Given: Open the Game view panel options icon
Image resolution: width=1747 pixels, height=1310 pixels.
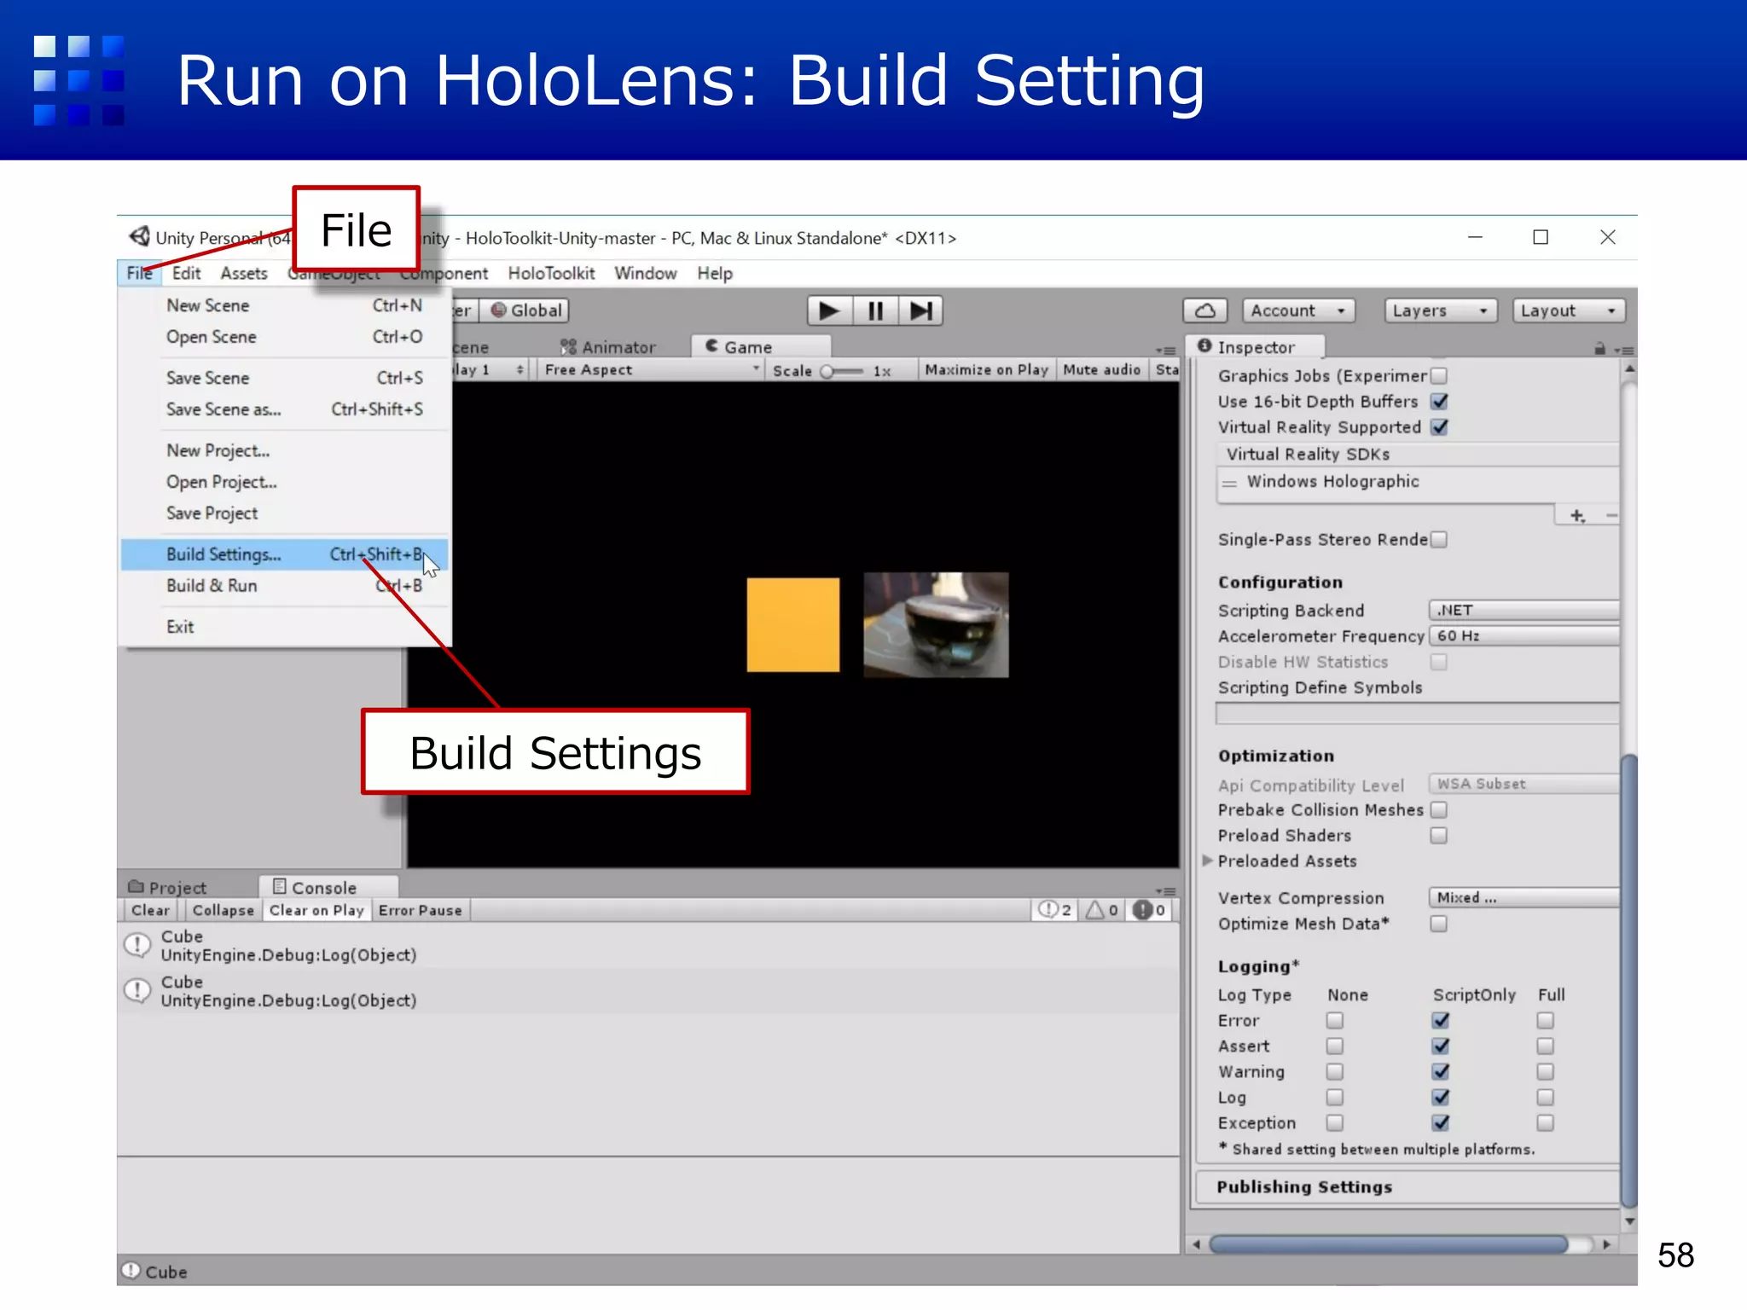Looking at the screenshot, I should pos(1165,350).
